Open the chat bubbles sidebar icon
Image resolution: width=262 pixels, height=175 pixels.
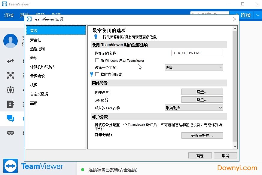click(11, 119)
